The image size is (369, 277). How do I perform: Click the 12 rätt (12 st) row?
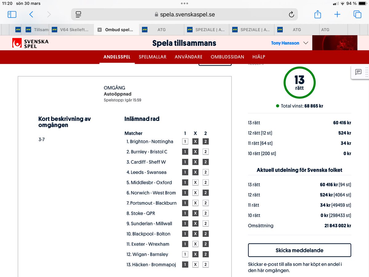[x=300, y=133]
